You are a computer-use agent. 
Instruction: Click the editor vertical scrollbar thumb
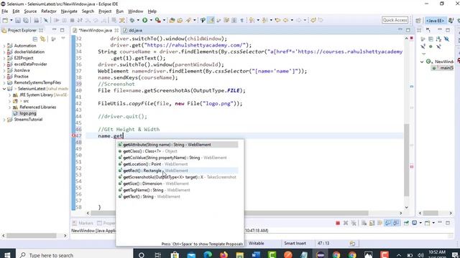click(407, 160)
